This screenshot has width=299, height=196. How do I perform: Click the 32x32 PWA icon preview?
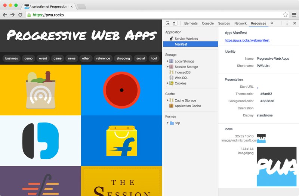coord(261,139)
